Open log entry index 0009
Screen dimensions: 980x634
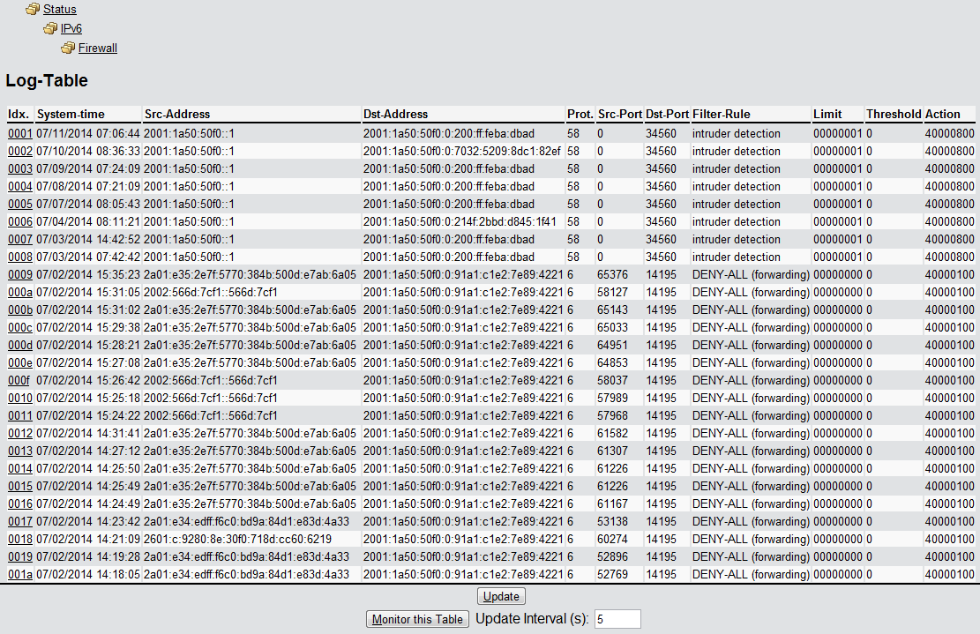[x=19, y=275]
